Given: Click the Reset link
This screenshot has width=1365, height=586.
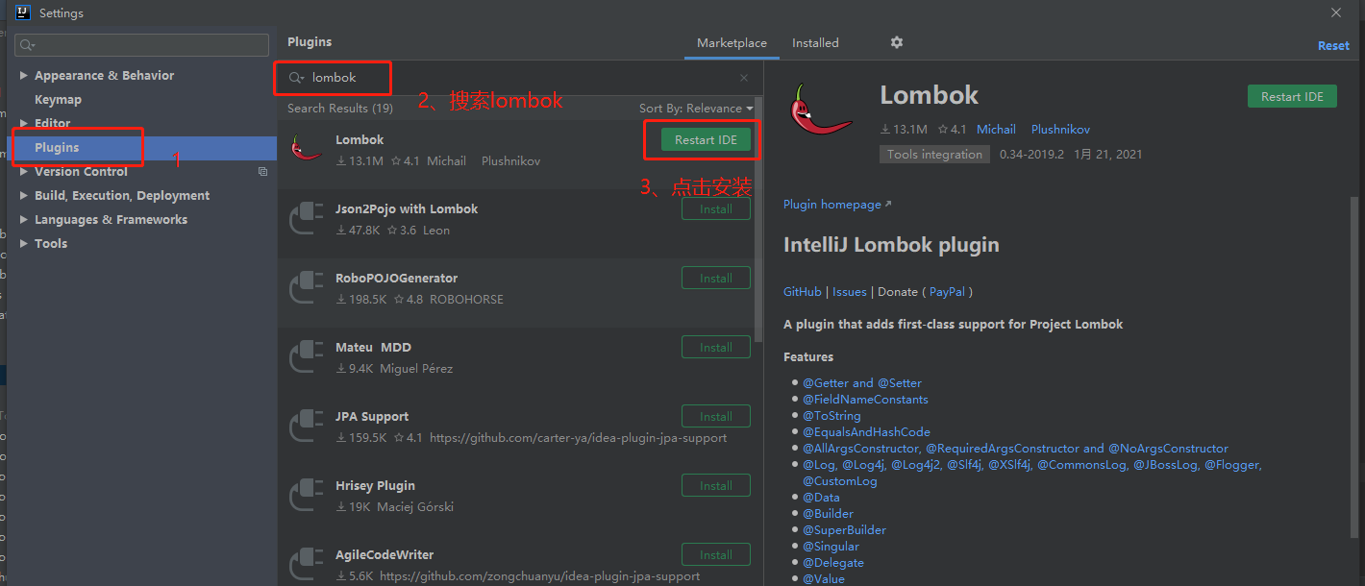Looking at the screenshot, I should click(1333, 45).
